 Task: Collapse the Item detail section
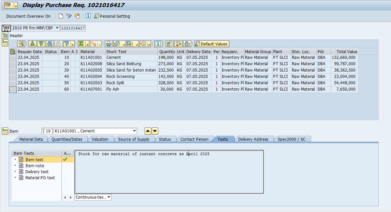point(5,131)
